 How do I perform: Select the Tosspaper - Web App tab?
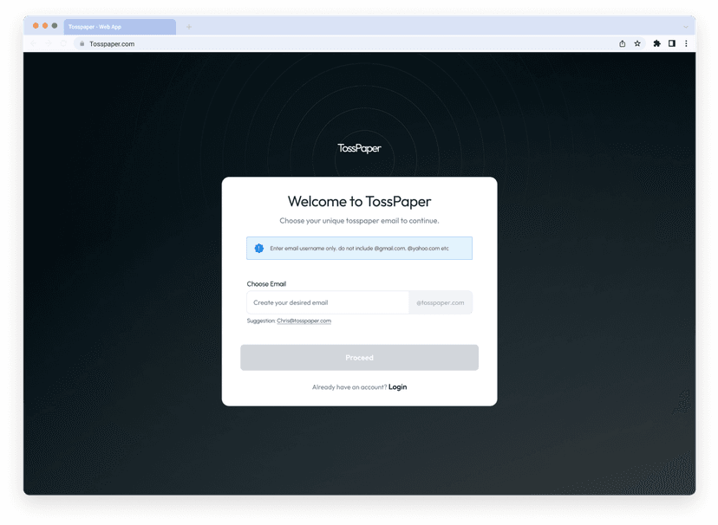coord(119,27)
